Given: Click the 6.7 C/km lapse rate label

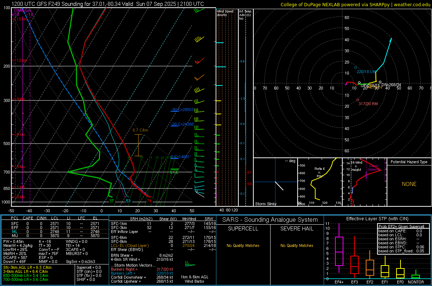Looking at the screenshot, I should [140, 130].
